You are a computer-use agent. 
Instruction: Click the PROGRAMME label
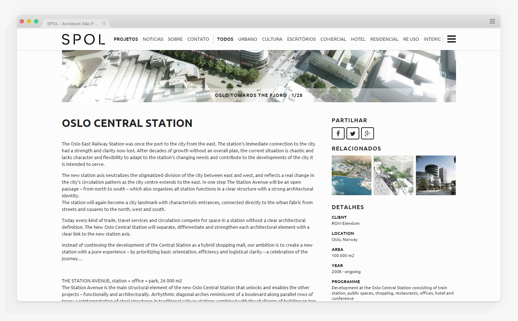click(x=346, y=282)
